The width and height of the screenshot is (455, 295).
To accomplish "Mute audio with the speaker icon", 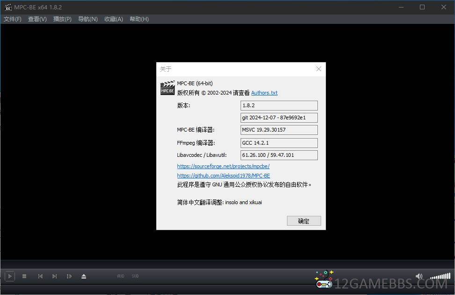I will tap(419, 276).
